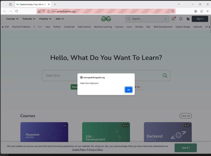Click OK in the alert dialog
211x156 pixels.
pyautogui.click(x=129, y=90)
